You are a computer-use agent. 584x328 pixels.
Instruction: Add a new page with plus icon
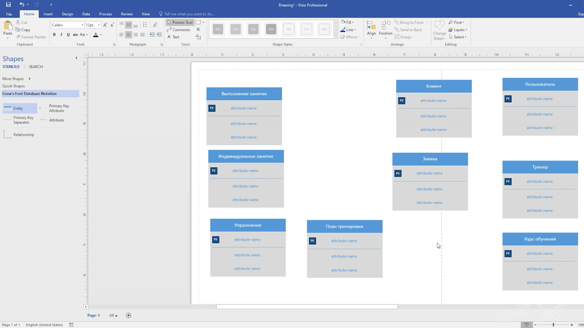pyautogui.click(x=129, y=315)
